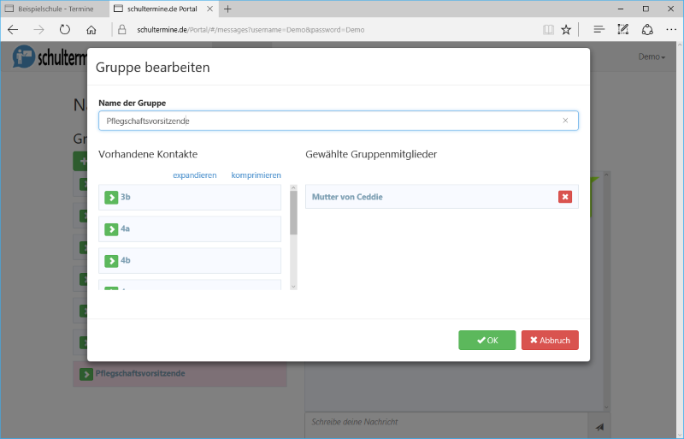
Task: Open a new browser tab
Action: click(x=227, y=9)
